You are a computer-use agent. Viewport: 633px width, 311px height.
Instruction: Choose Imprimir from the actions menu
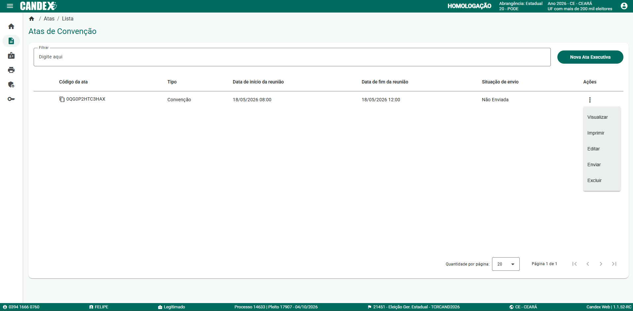coord(602,133)
